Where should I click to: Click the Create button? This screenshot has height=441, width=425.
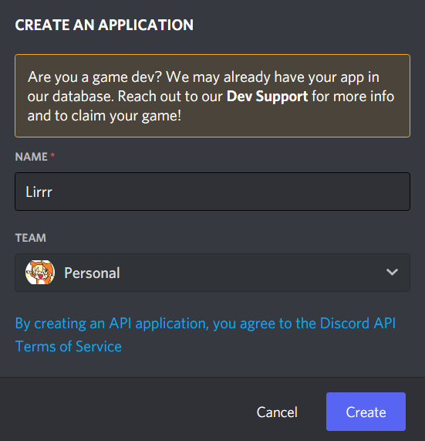(366, 412)
